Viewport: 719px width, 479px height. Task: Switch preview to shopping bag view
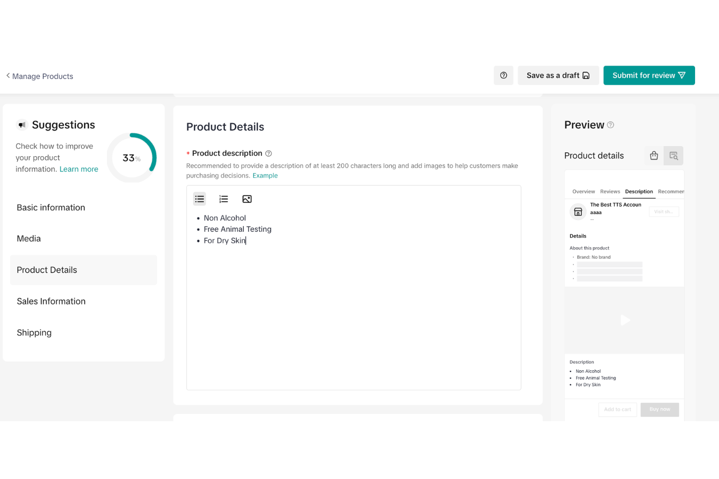pos(654,156)
